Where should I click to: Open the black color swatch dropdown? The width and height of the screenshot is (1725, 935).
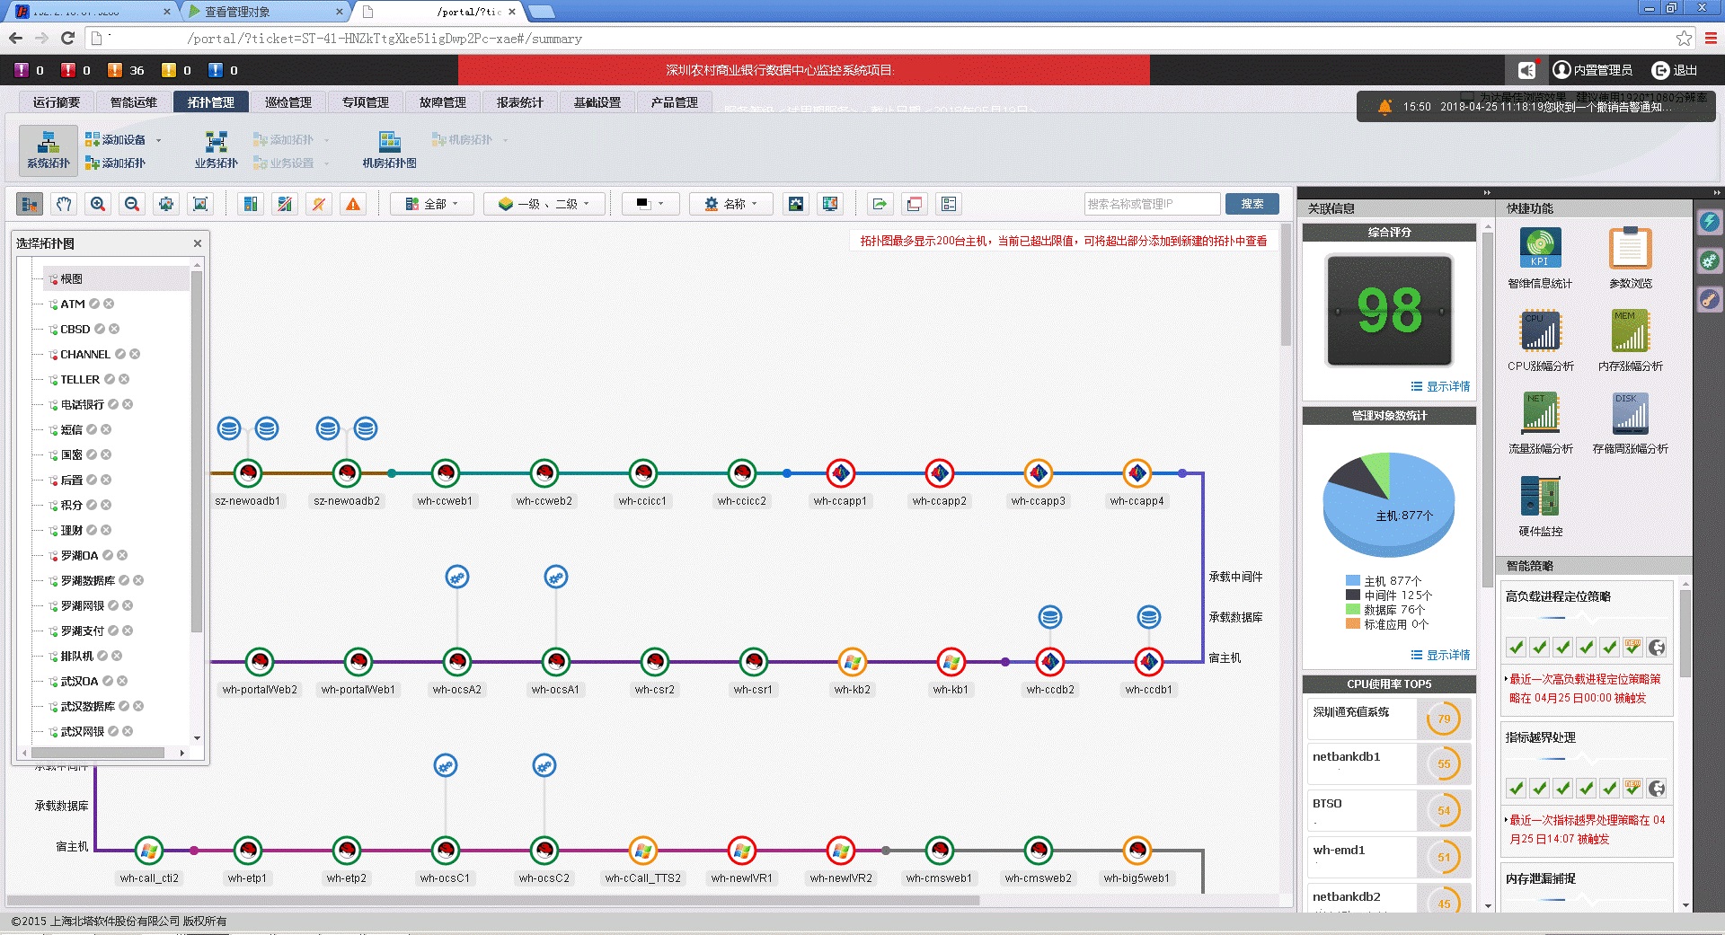point(650,204)
